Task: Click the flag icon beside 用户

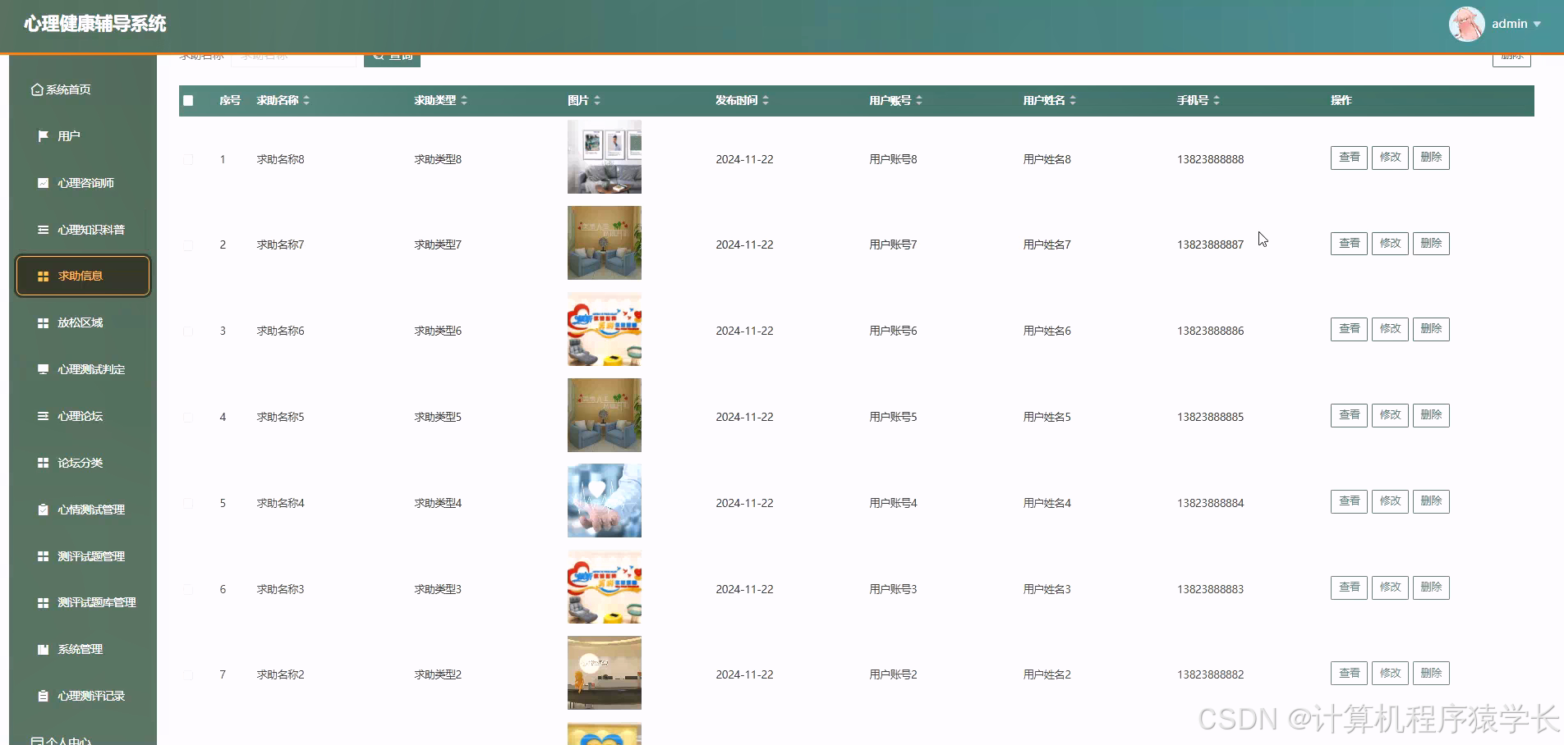Action: point(43,136)
